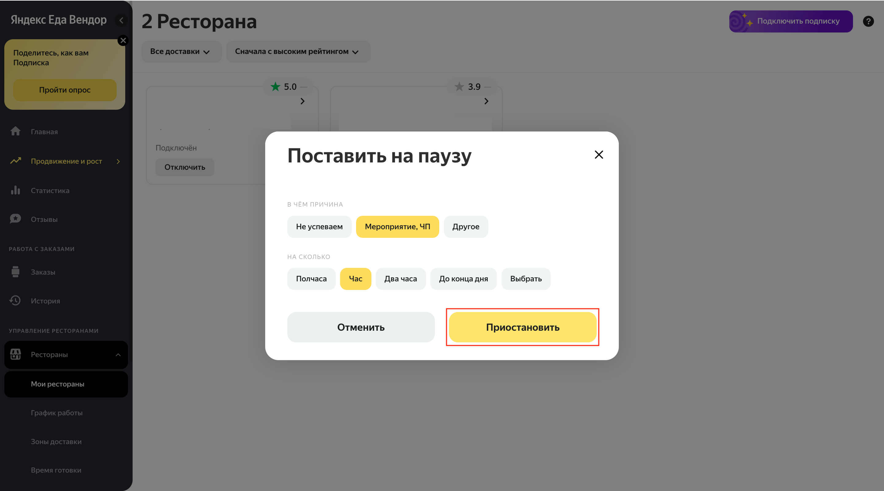Click the 'Поставить на паузу' dialog title
The image size is (884, 491).
pos(379,156)
